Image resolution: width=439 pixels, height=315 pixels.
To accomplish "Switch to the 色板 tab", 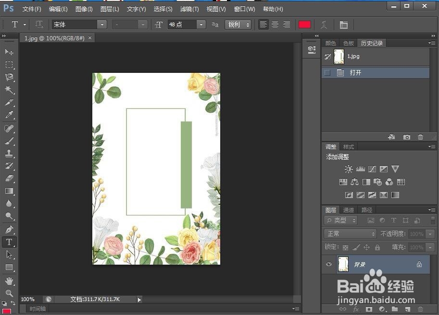I will click(349, 43).
